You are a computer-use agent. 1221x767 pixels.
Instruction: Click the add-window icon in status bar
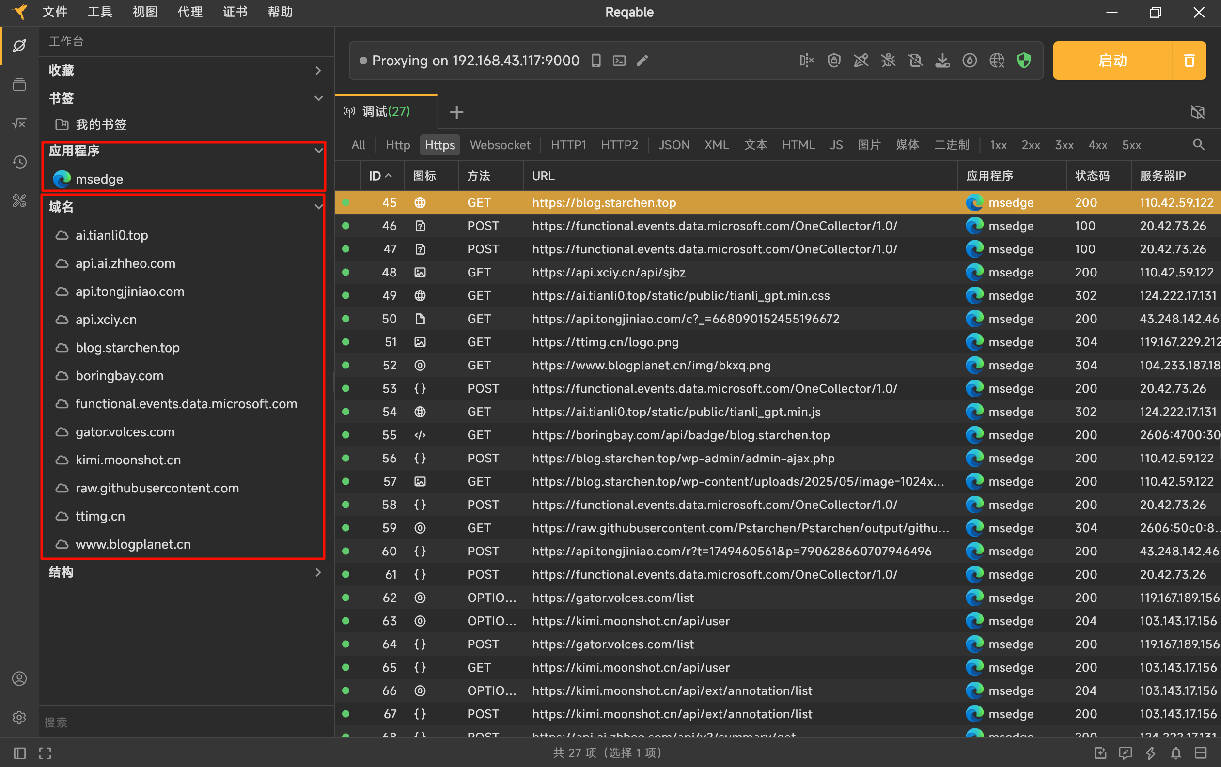1100,753
